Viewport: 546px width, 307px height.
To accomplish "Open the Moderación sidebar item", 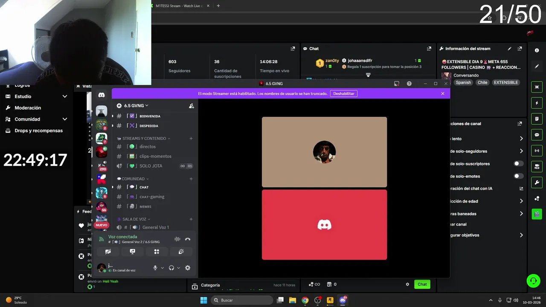I will 28,108.
